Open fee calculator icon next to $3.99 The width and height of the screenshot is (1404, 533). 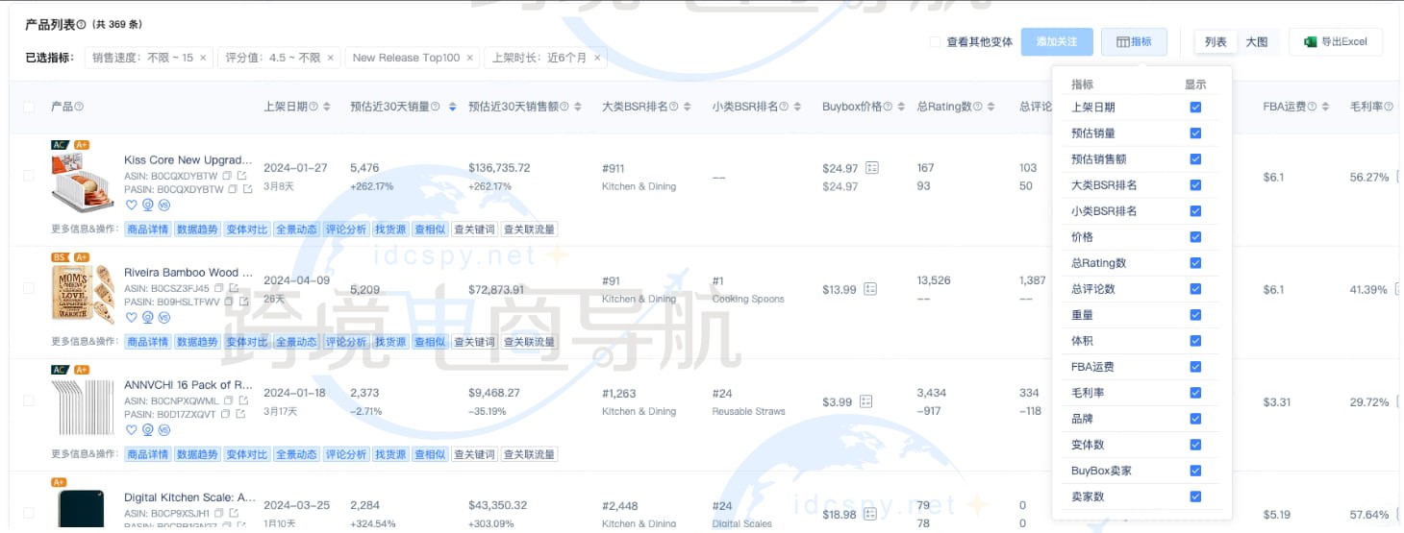click(865, 401)
